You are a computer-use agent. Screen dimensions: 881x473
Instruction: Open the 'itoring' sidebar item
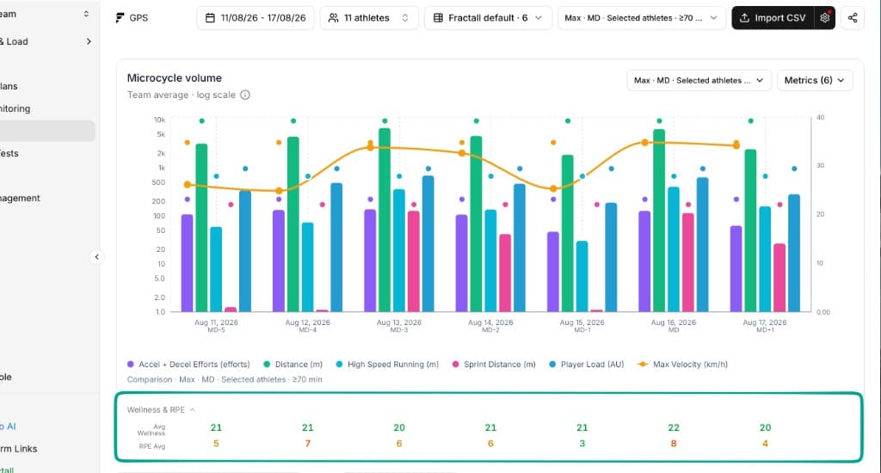tap(15, 108)
